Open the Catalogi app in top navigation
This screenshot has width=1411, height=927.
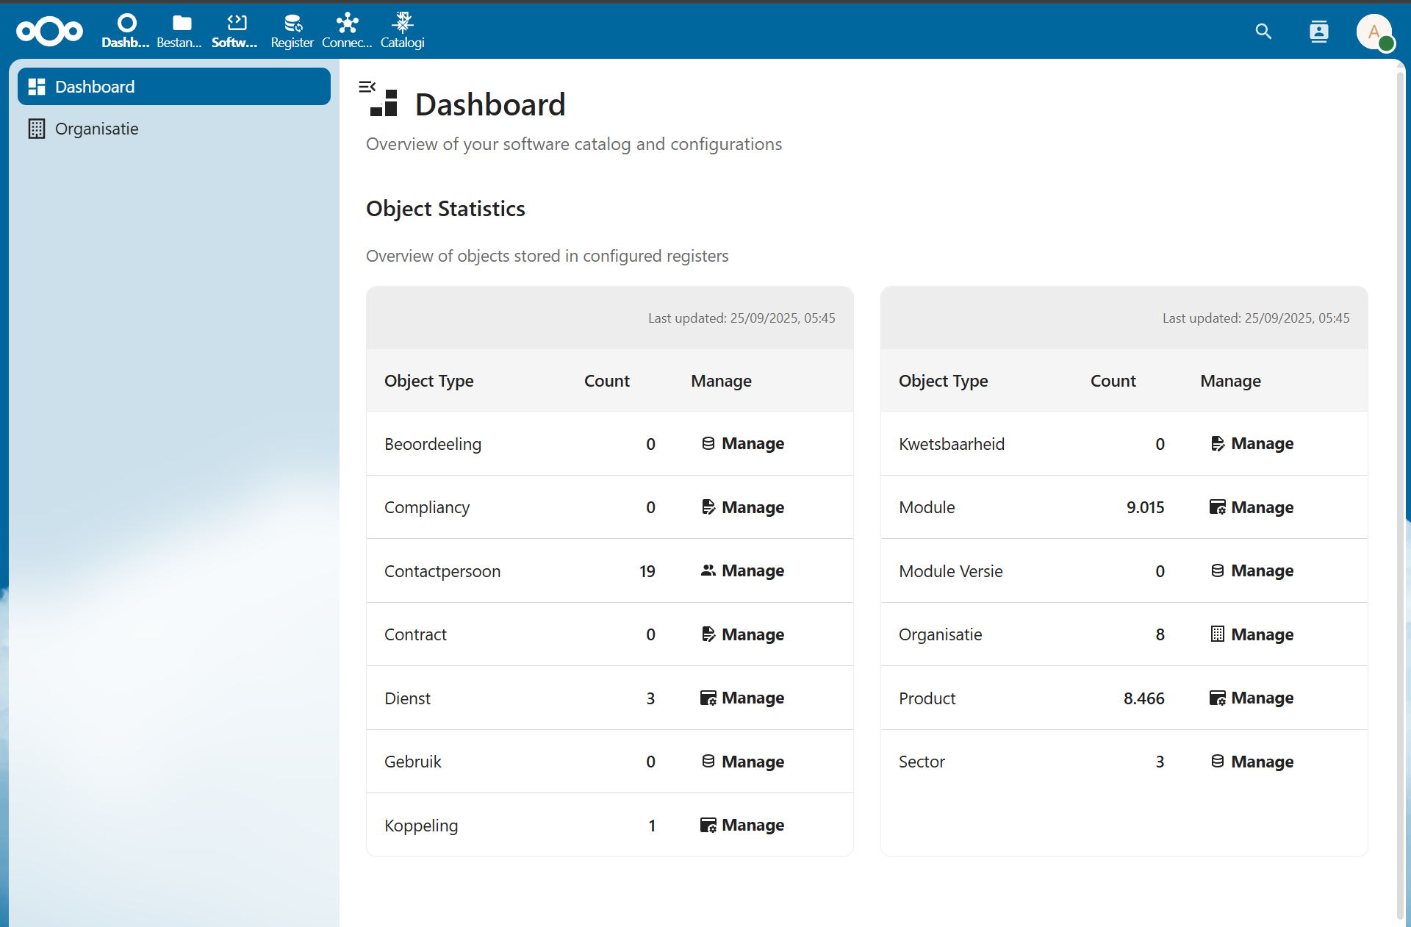[402, 30]
